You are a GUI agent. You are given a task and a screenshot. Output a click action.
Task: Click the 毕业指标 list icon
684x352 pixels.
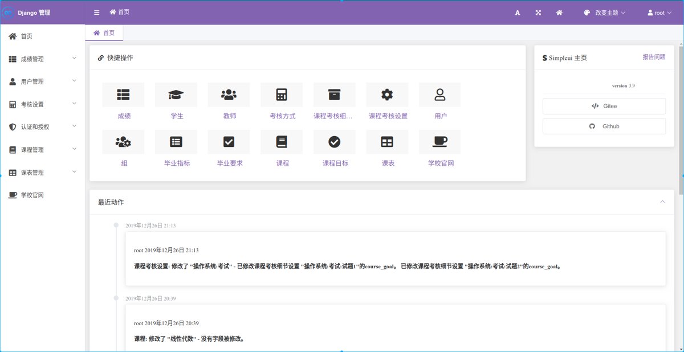click(176, 142)
